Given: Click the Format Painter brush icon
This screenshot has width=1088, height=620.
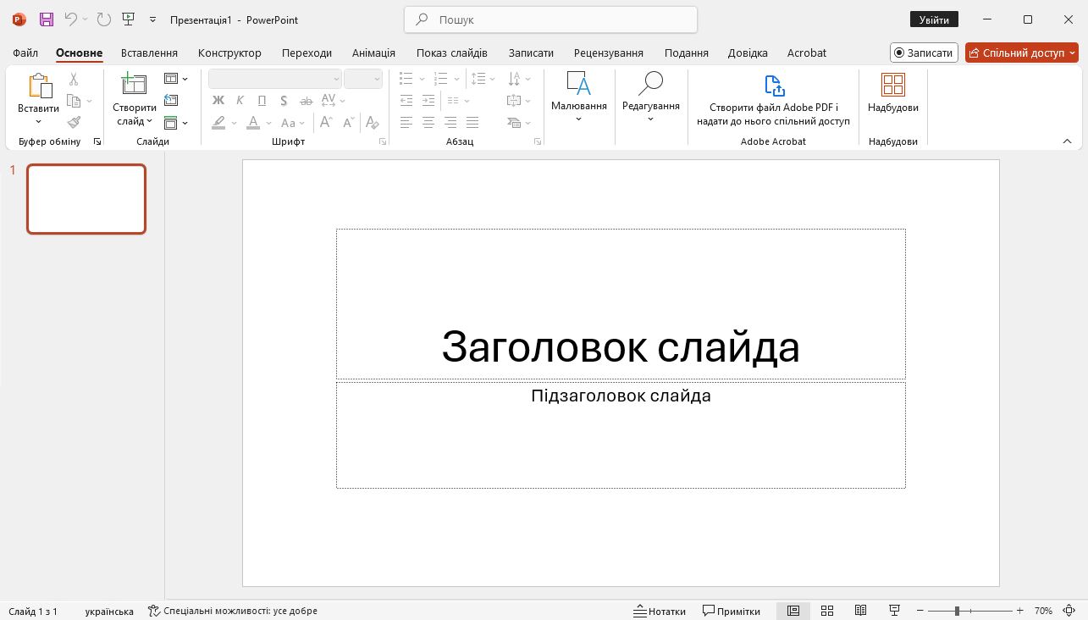Looking at the screenshot, I should [x=74, y=123].
